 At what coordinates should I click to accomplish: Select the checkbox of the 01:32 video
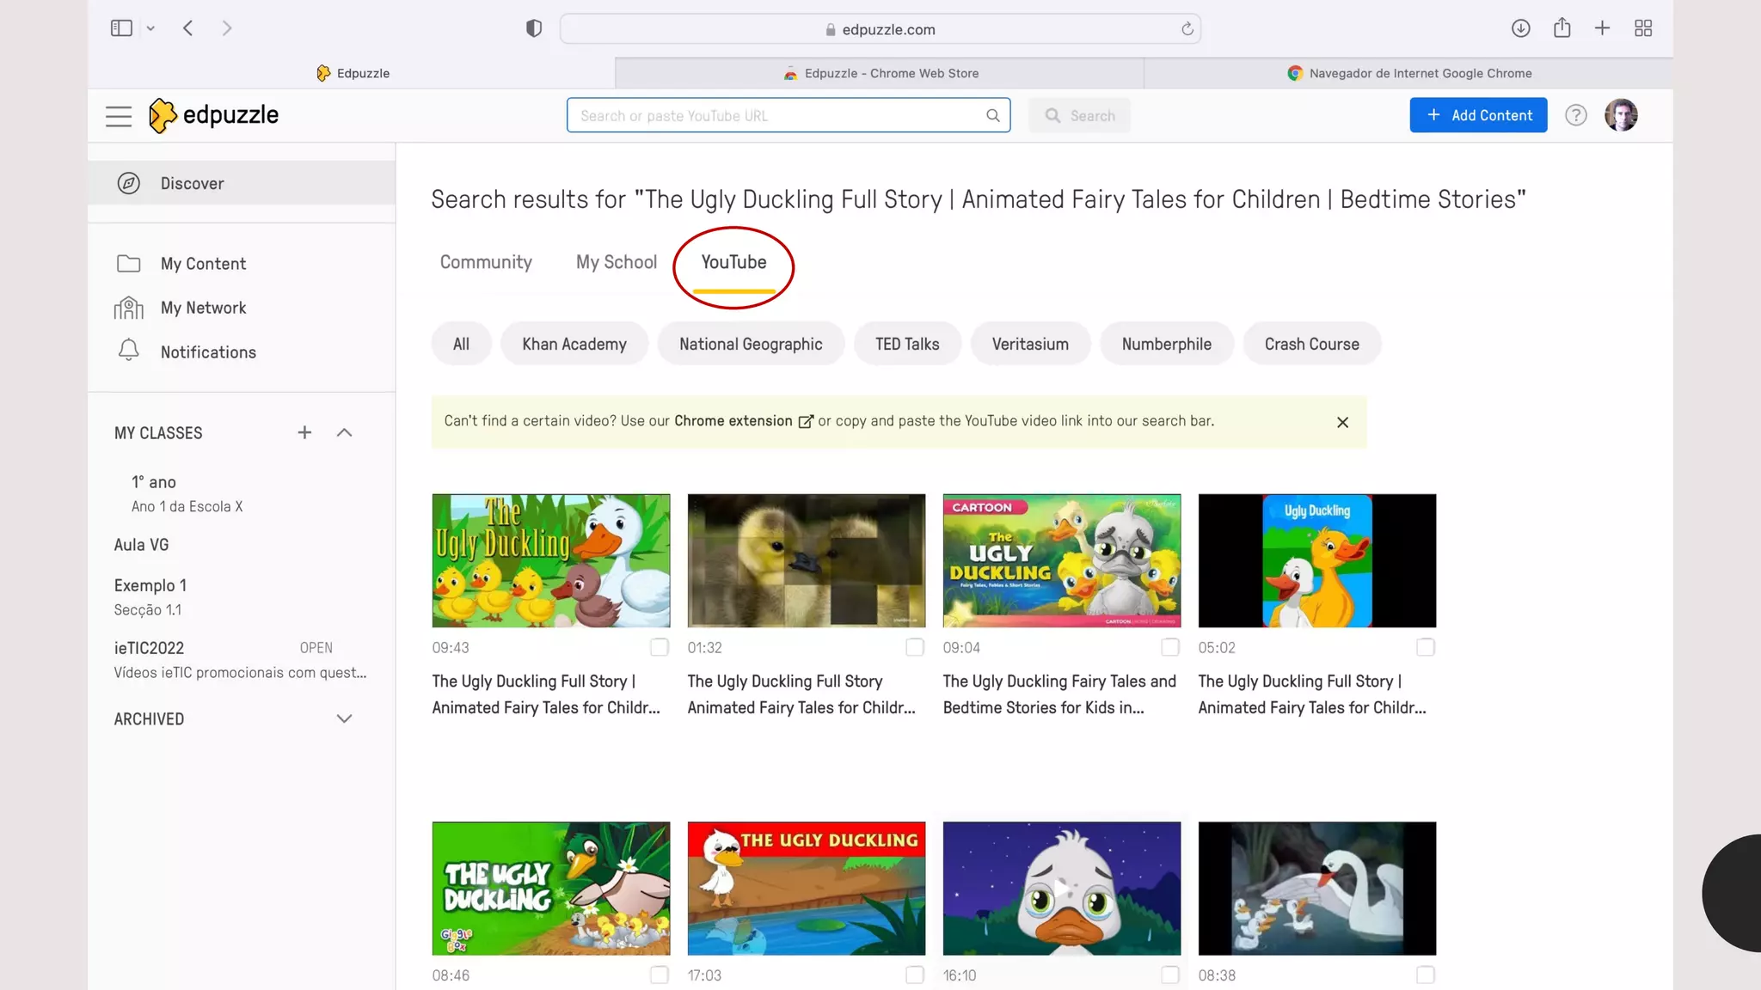point(915,647)
